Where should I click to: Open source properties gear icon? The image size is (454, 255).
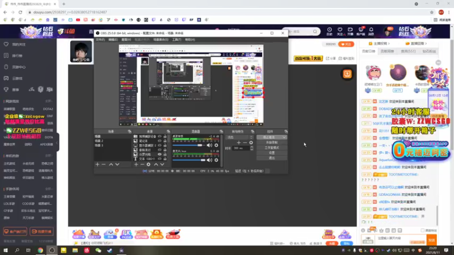point(149,164)
